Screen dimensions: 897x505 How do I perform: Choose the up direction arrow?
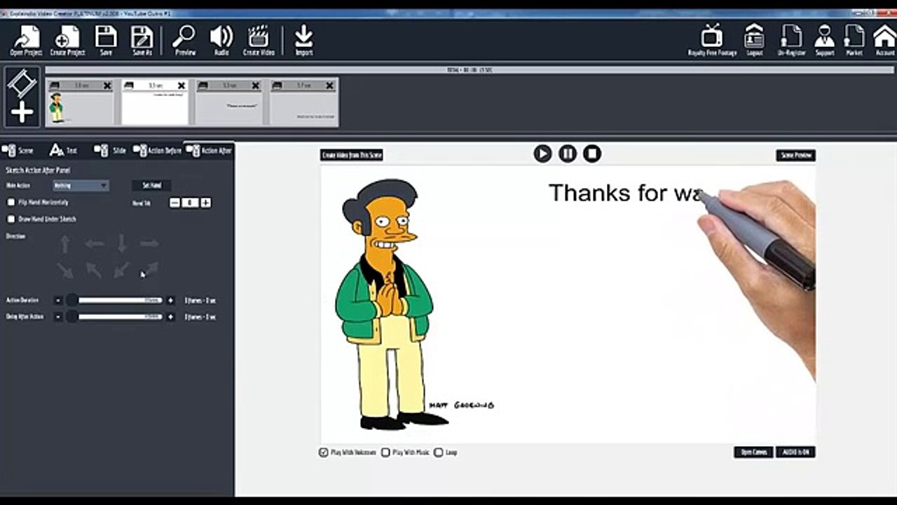(65, 244)
